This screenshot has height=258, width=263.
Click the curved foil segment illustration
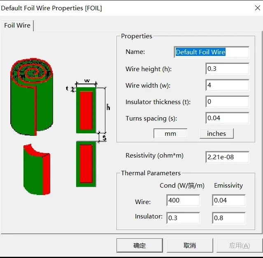pyautogui.click(x=37, y=169)
